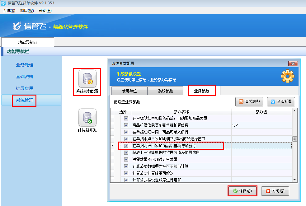The image size is (306, 206).
Task: Select row text 计算公式按设定顺序进行运算
Action: 157,180
